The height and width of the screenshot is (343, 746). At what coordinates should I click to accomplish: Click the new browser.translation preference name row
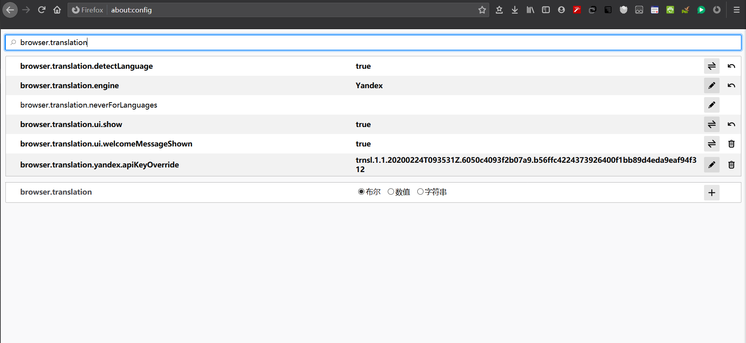point(56,192)
